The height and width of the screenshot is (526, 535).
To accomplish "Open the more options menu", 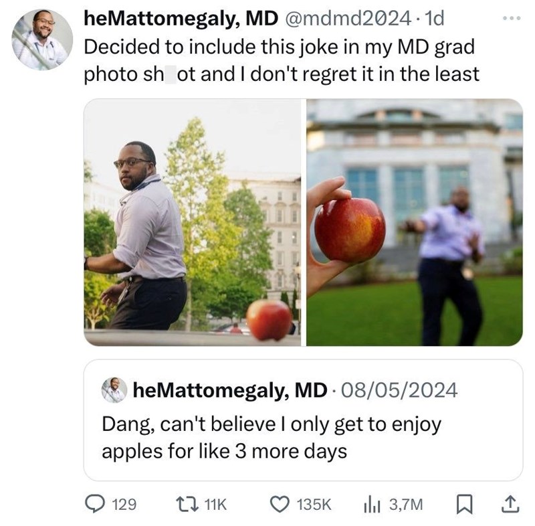I will click(x=511, y=19).
